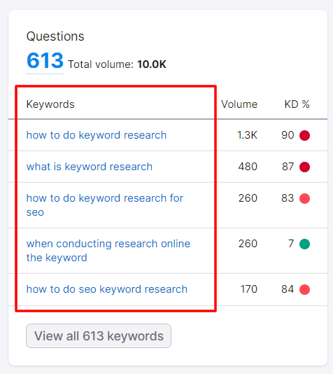The image size is (333, 374).
Task: Click 'how to do seo keyword research'
Action: (x=107, y=289)
